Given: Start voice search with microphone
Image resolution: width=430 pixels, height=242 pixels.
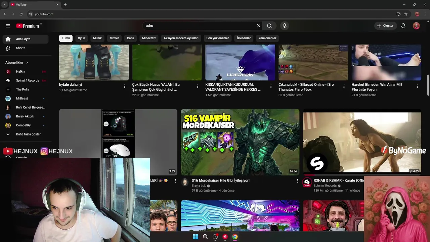Looking at the screenshot, I should point(285,26).
